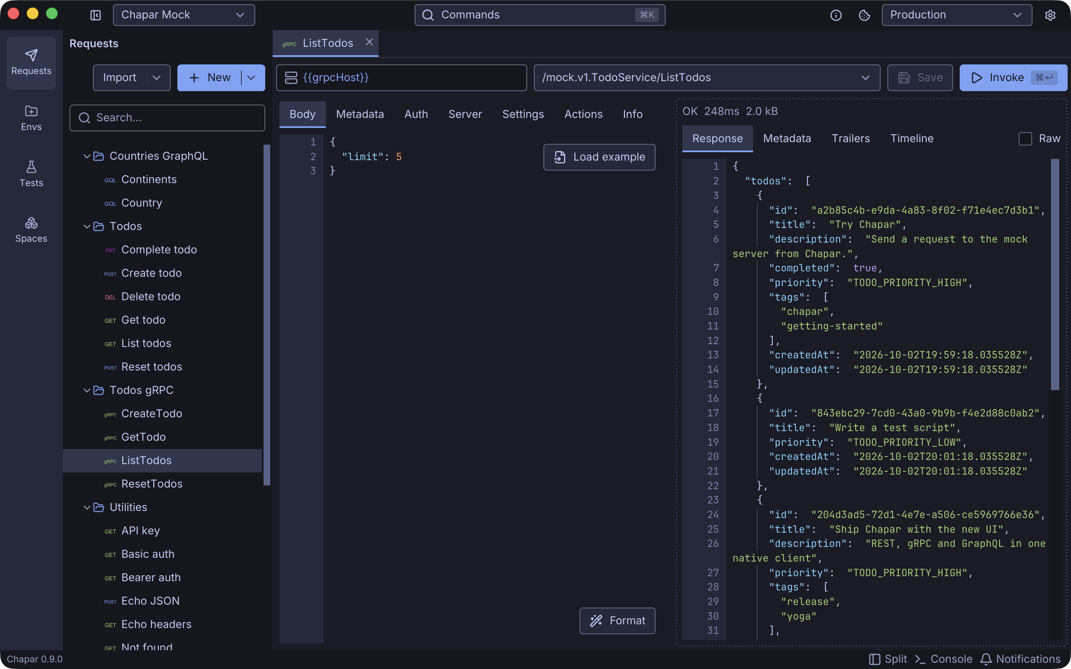Open the Tests sidebar section

click(31, 174)
